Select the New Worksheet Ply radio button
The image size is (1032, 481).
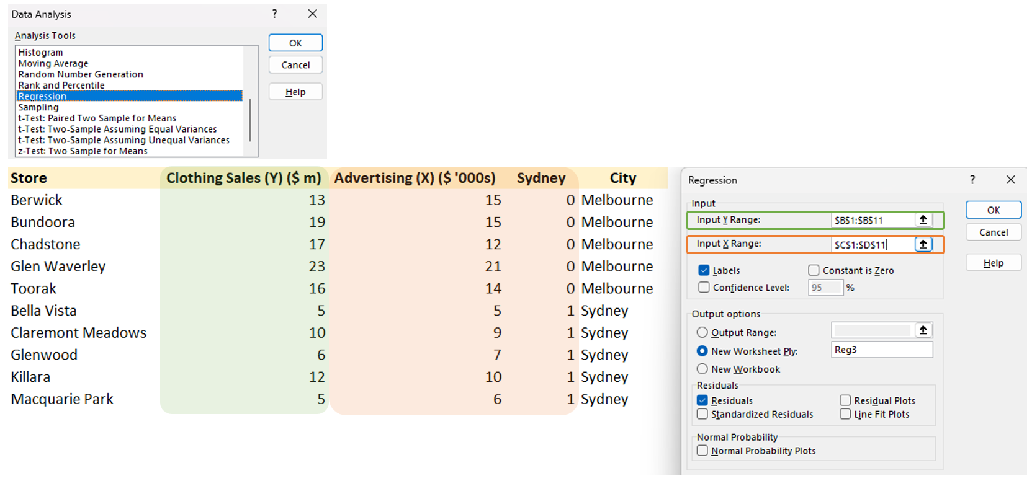point(702,351)
